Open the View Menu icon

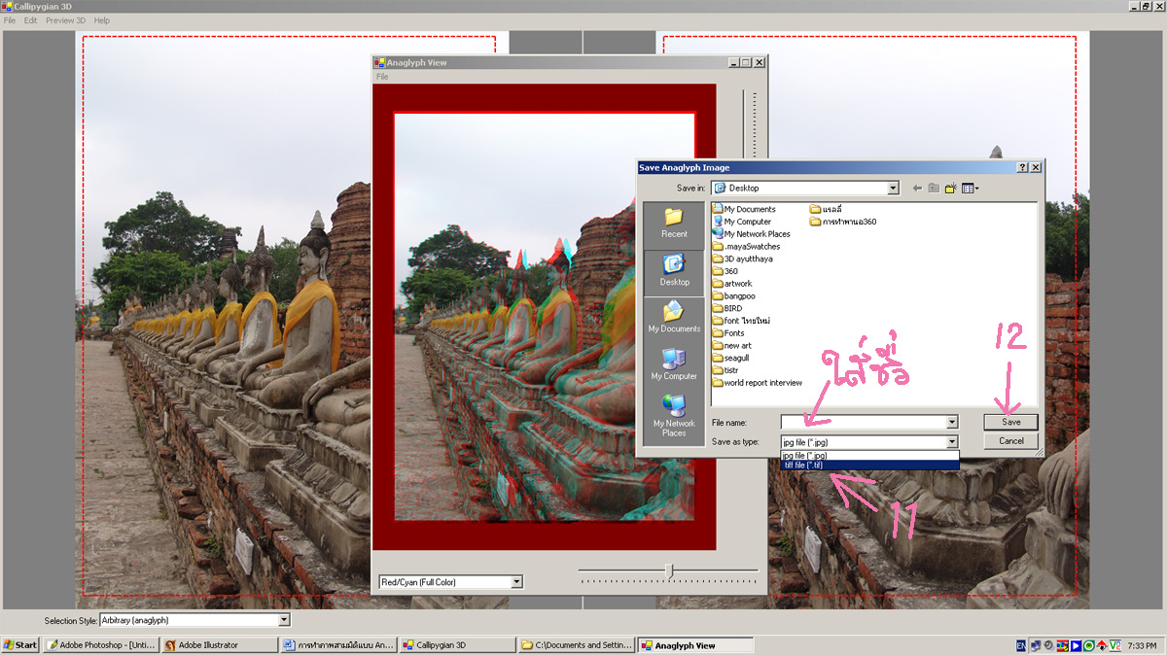coord(970,189)
